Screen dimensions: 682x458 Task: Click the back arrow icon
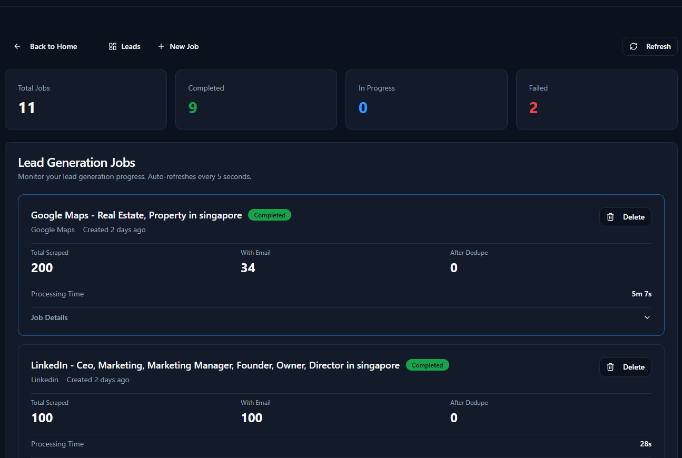(17, 46)
